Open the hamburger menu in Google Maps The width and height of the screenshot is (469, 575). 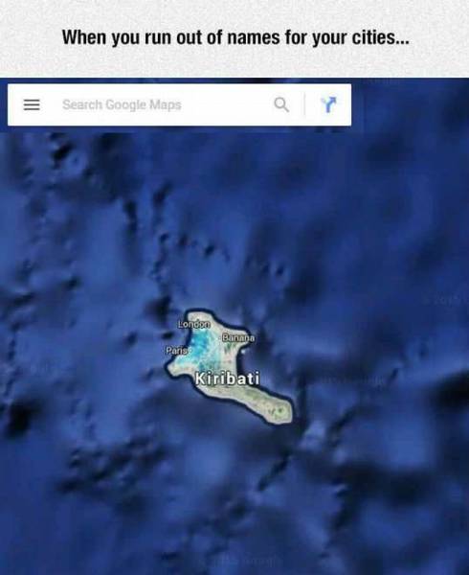point(32,104)
